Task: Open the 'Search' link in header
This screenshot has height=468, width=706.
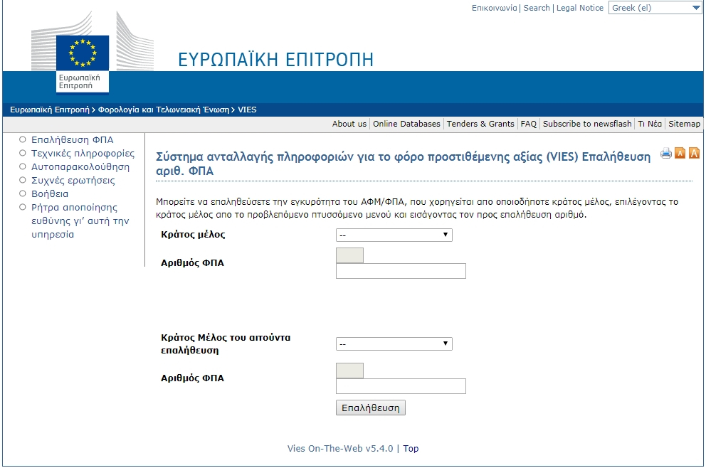Action: 536,8
